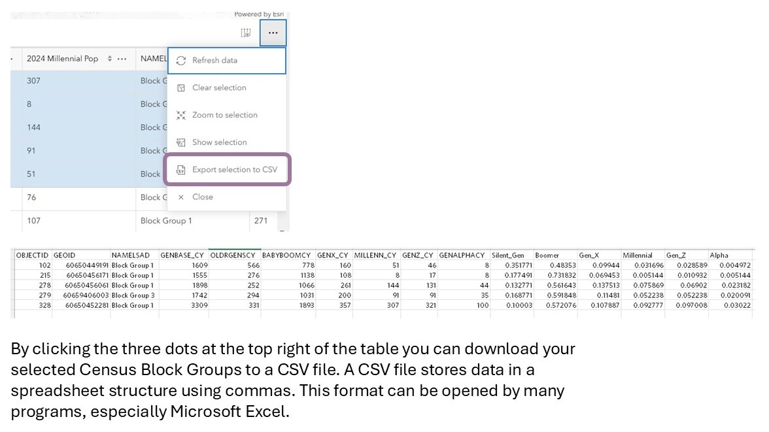Click the Show selection icon
Image resolution: width=769 pixels, height=432 pixels.
point(181,142)
